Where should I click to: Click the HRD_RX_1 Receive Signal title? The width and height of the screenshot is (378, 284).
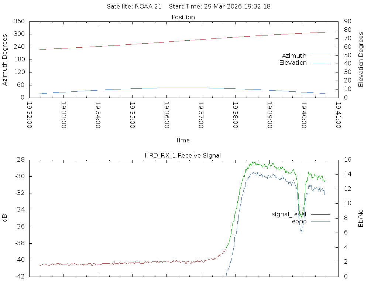tap(183, 156)
